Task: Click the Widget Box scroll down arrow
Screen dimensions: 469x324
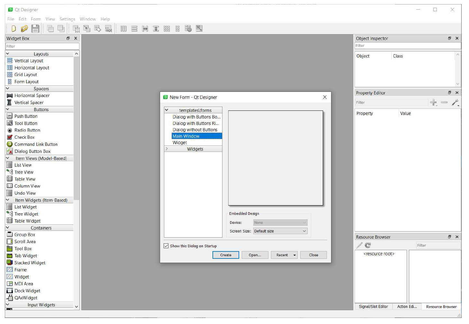Action: pyautogui.click(x=77, y=306)
